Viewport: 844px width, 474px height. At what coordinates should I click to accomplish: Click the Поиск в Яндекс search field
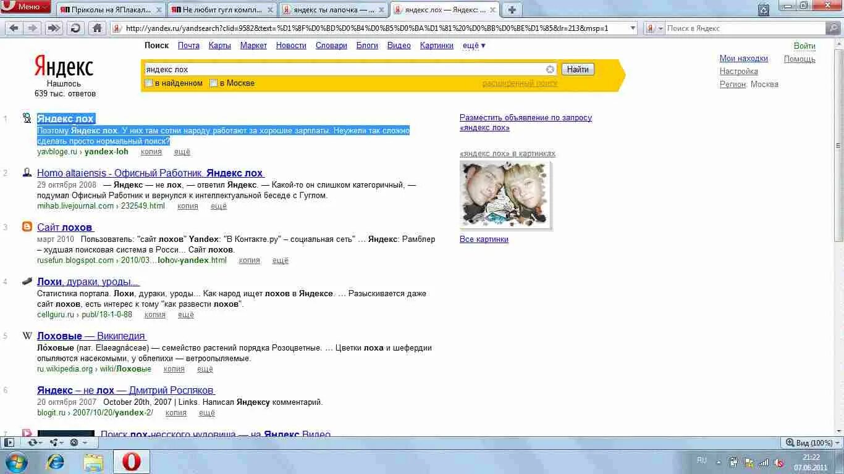point(745,28)
